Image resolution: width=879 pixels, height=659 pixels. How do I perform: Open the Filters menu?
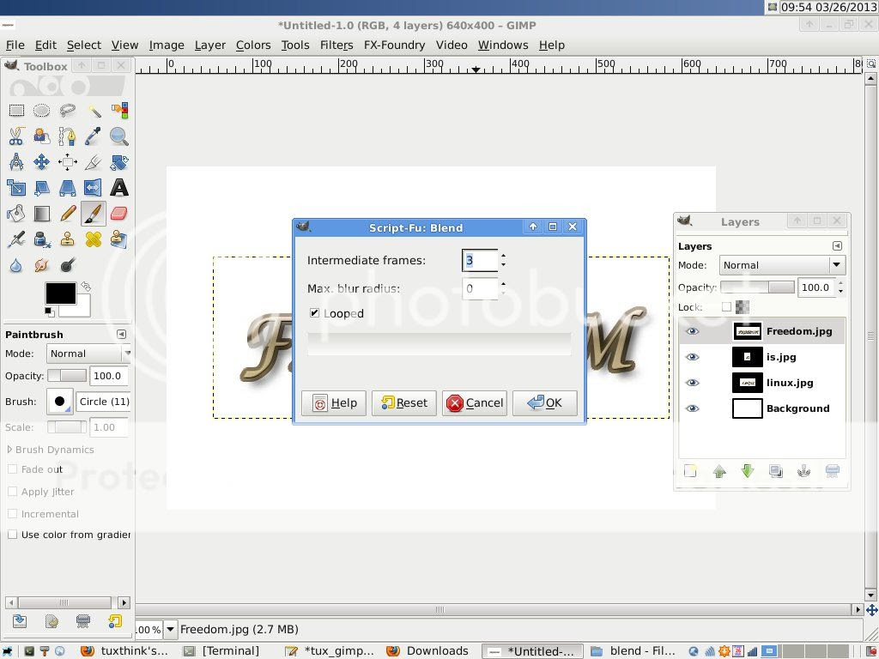(x=336, y=45)
